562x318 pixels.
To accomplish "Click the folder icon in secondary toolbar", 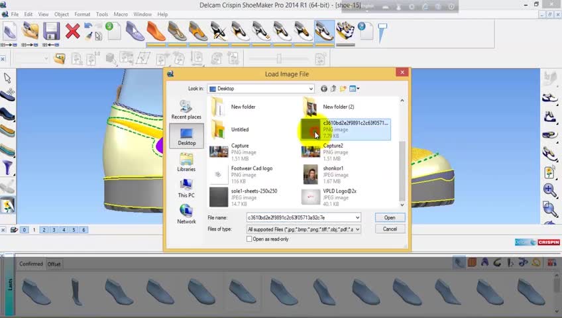I will 60,58.
